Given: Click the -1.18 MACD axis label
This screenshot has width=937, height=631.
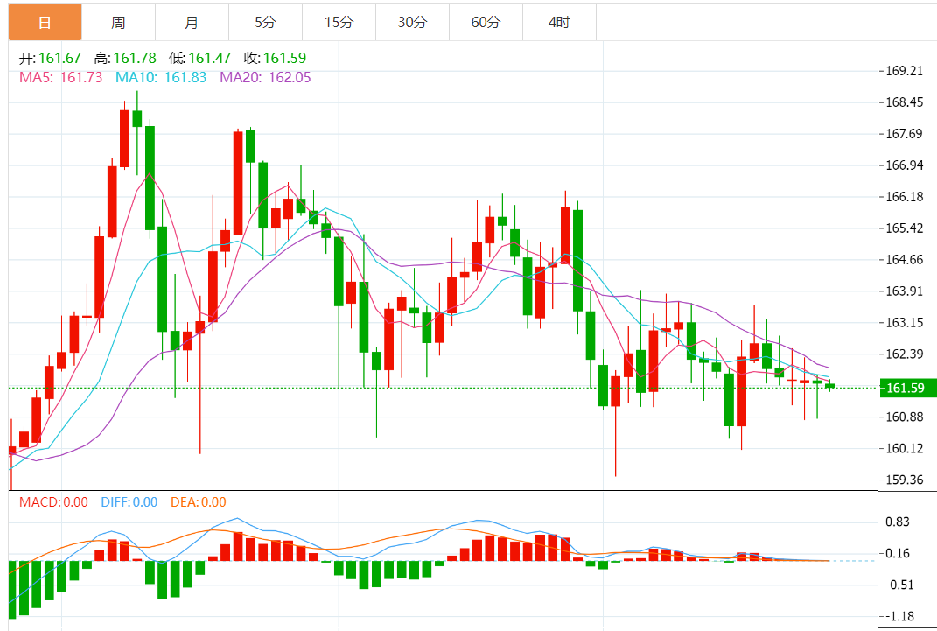Looking at the screenshot, I should point(899,616).
